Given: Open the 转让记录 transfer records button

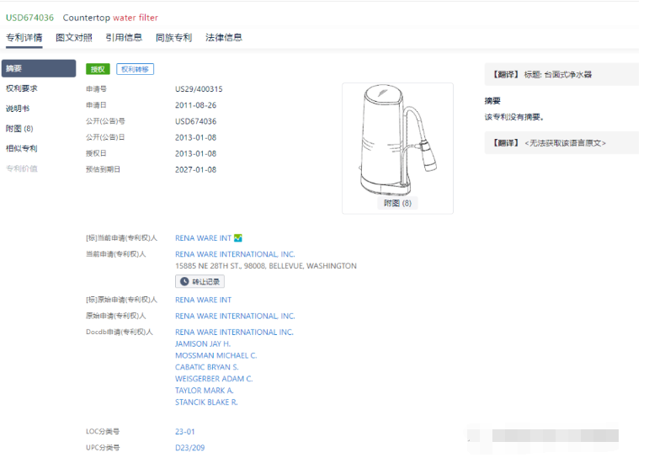Looking at the screenshot, I should click(x=199, y=282).
